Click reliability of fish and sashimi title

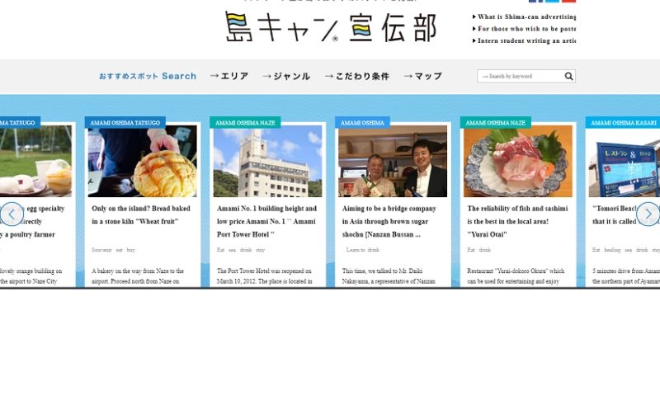pyautogui.click(x=517, y=221)
